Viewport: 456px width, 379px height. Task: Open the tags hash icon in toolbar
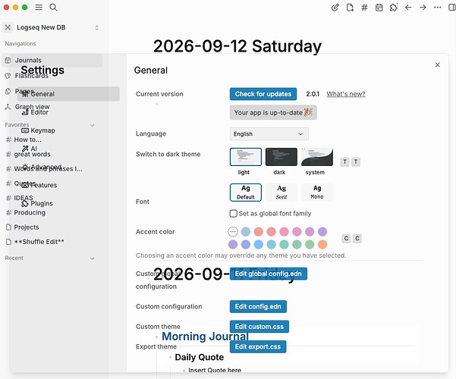(x=364, y=8)
